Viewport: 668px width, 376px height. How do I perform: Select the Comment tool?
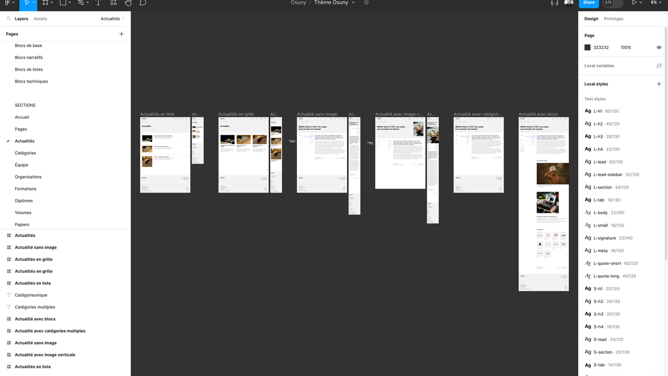tap(142, 3)
